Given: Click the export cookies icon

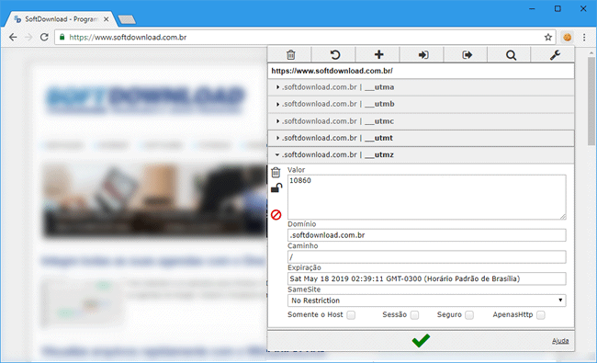Looking at the screenshot, I should click(x=467, y=55).
